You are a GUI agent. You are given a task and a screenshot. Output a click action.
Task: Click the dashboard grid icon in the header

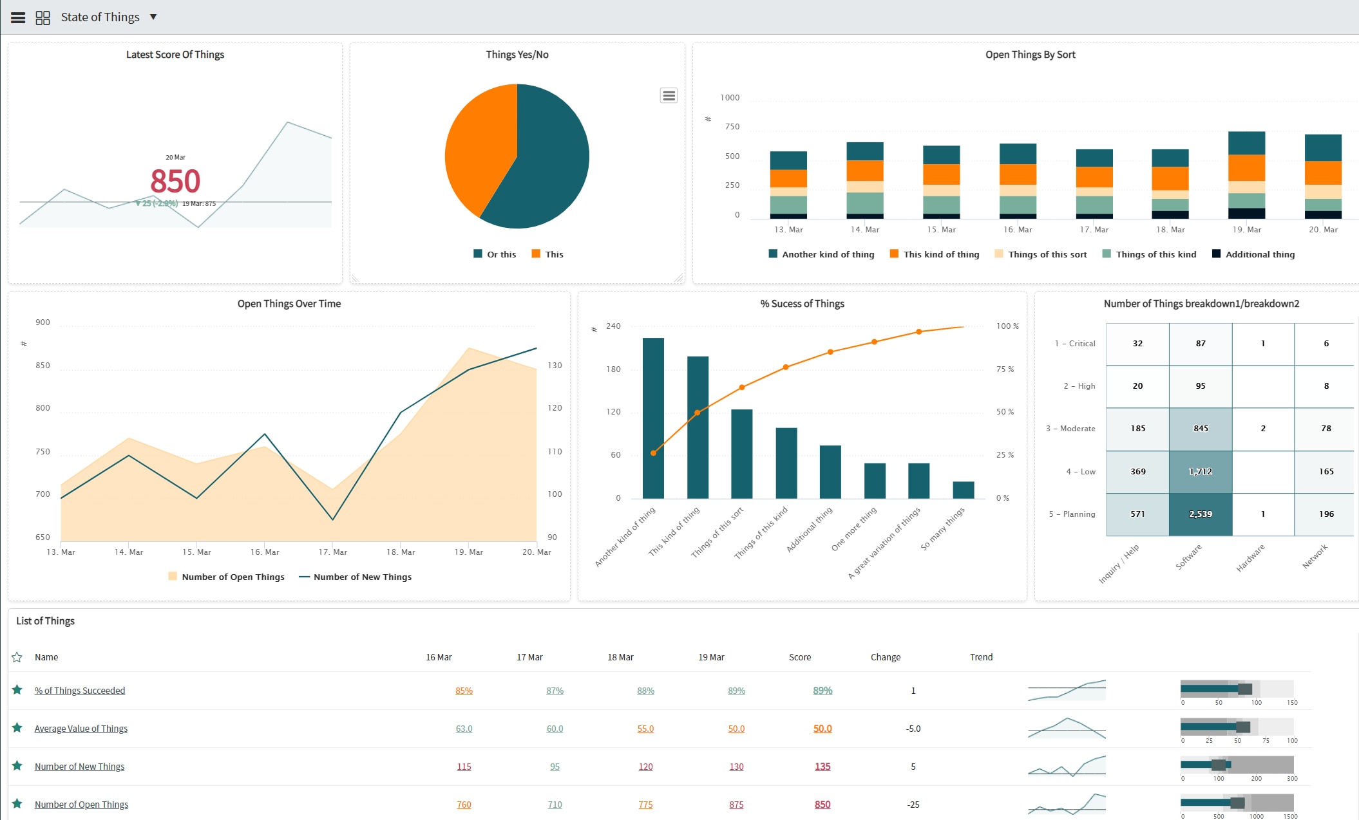pos(43,17)
